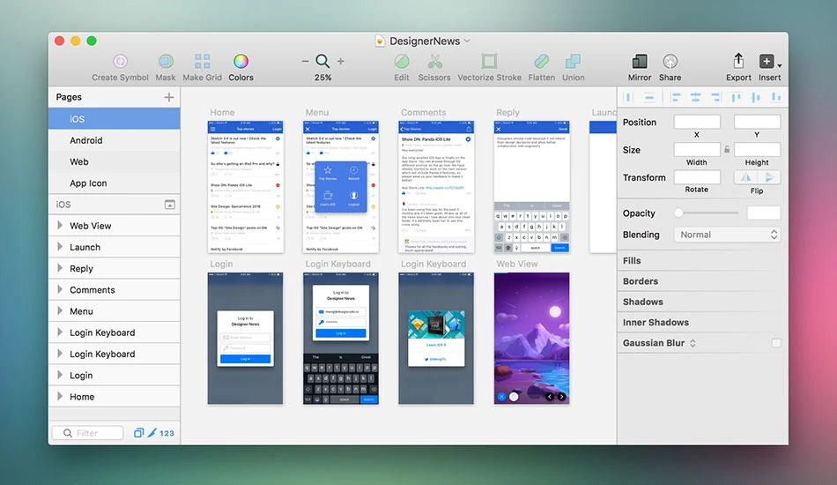Screen dimensions: 837x485
Task: Click the Insert plus icon
Action: [767, 62]
